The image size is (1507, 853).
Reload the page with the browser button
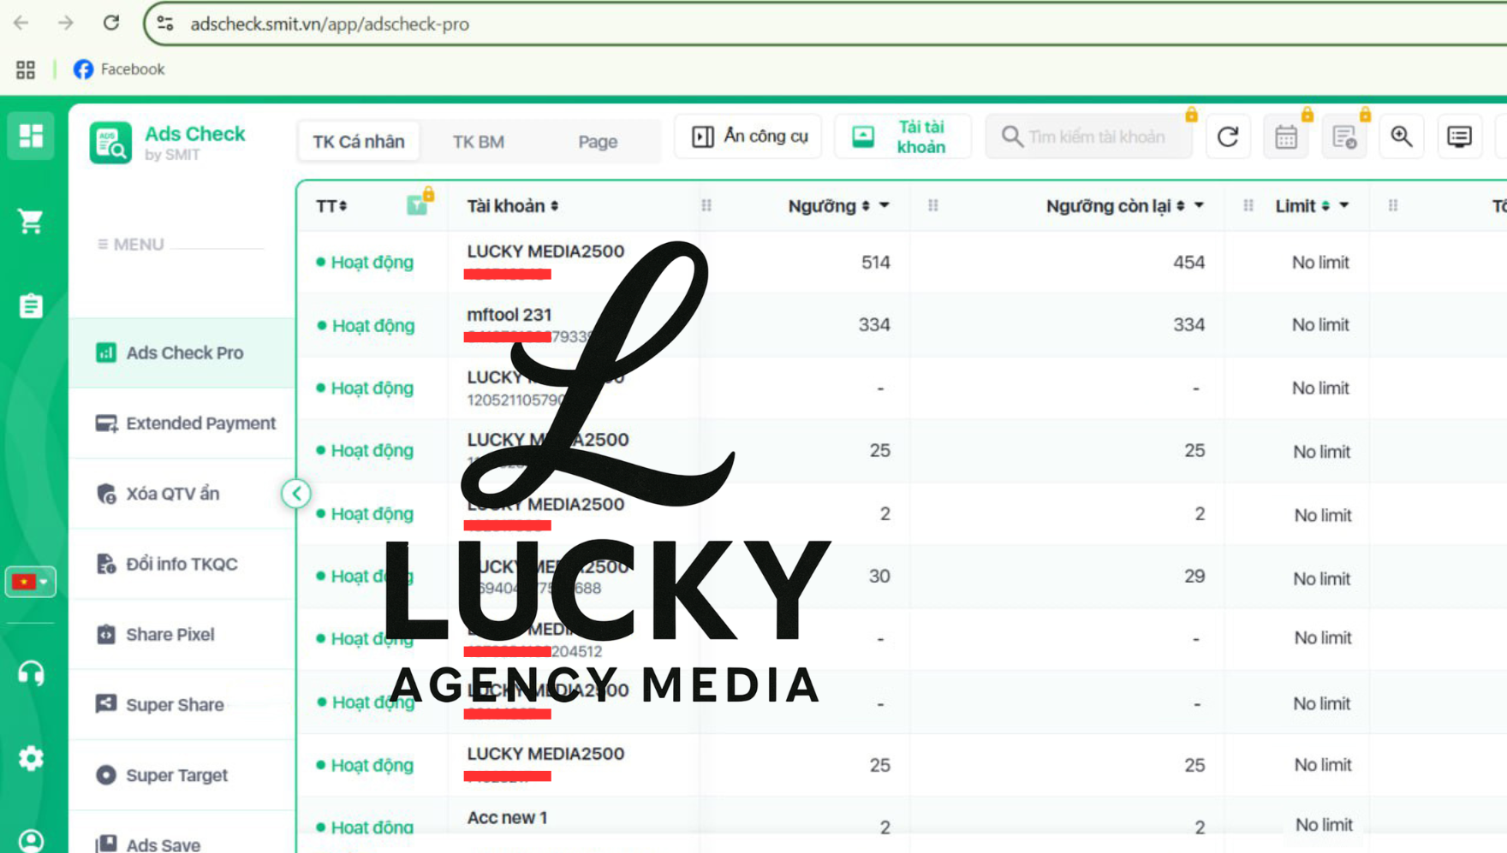(x=111, y=23)
